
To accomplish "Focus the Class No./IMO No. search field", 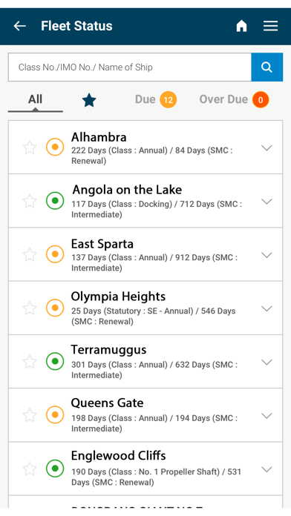I will [x=130, y=67].
